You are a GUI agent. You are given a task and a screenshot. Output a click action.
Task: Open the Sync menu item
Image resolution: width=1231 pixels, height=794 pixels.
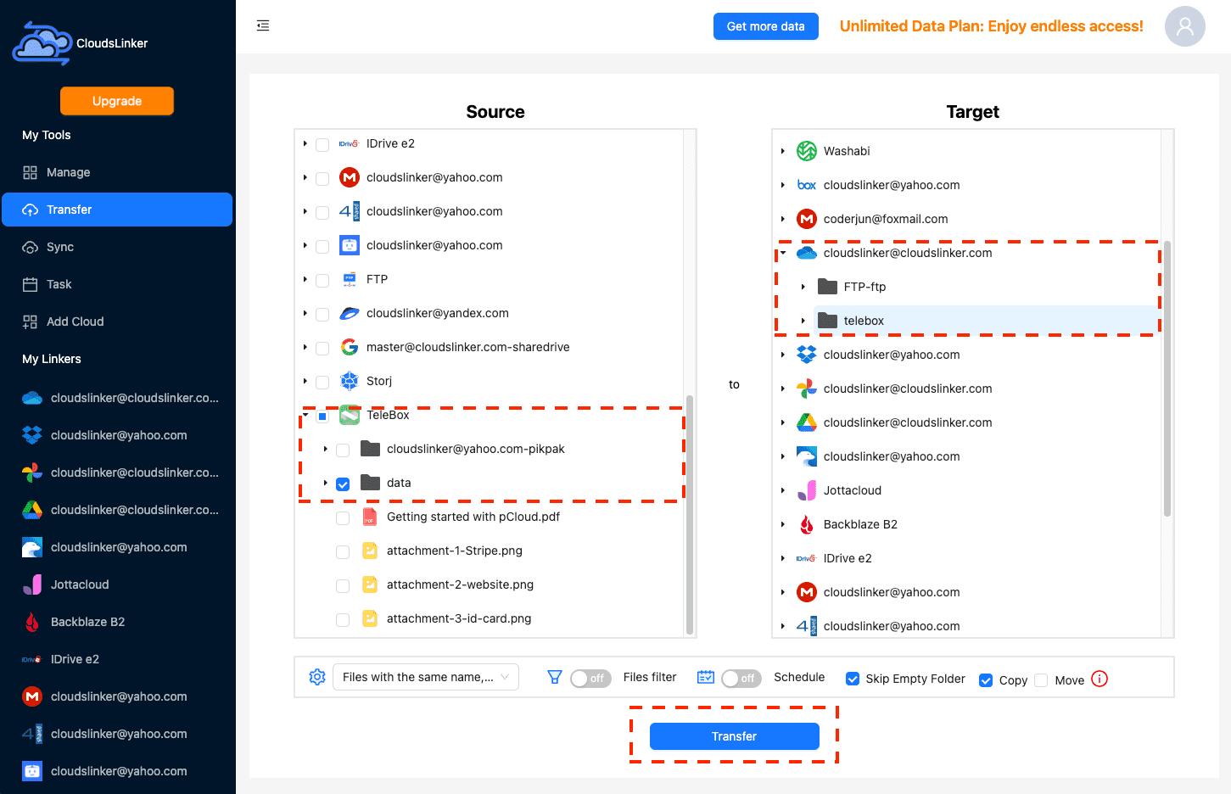tap(117, 247)
